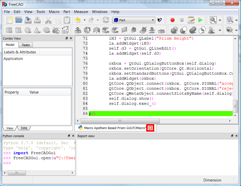
Task: Open the Part workbench selector dropdown
Action: 134,20
